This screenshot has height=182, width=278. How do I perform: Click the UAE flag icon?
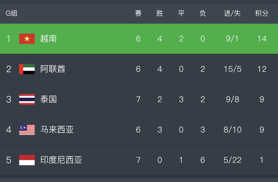pyautogui.click(x=27, y=69)
